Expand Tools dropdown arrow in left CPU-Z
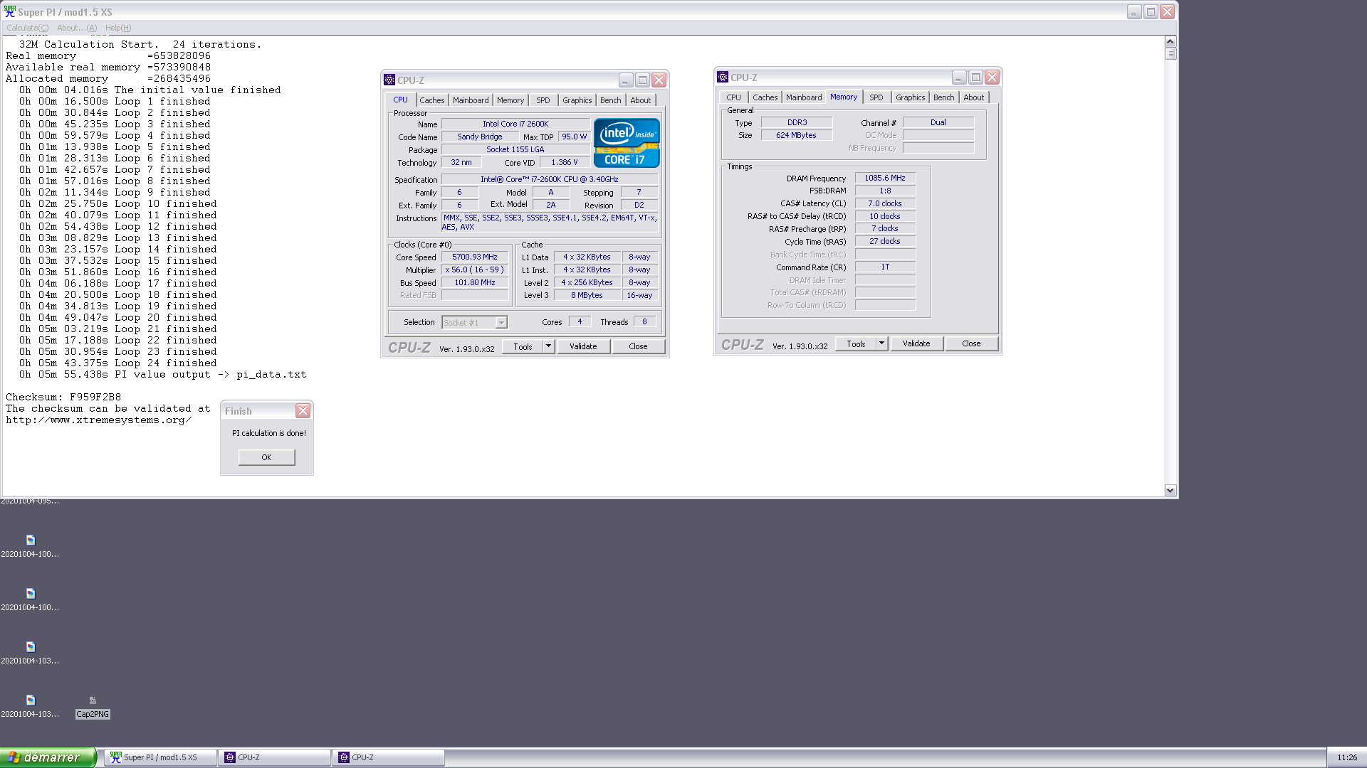This screenshot has width=1367, height=768. click(x=549, y=346)
